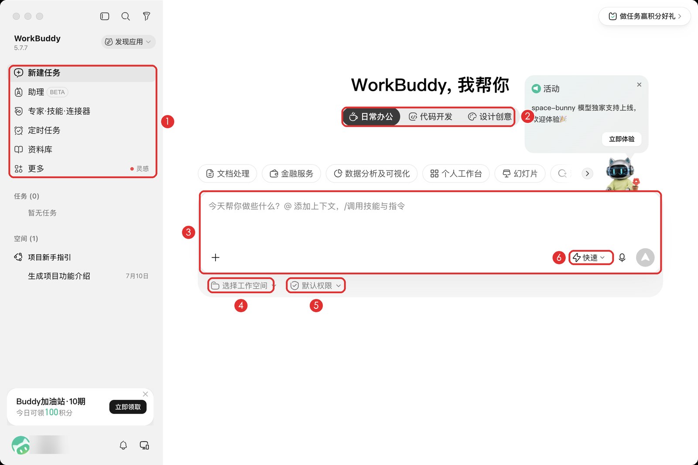Open 专家·技能·连接器 menu item
This screenshot has height=465, width=698.
82,111
